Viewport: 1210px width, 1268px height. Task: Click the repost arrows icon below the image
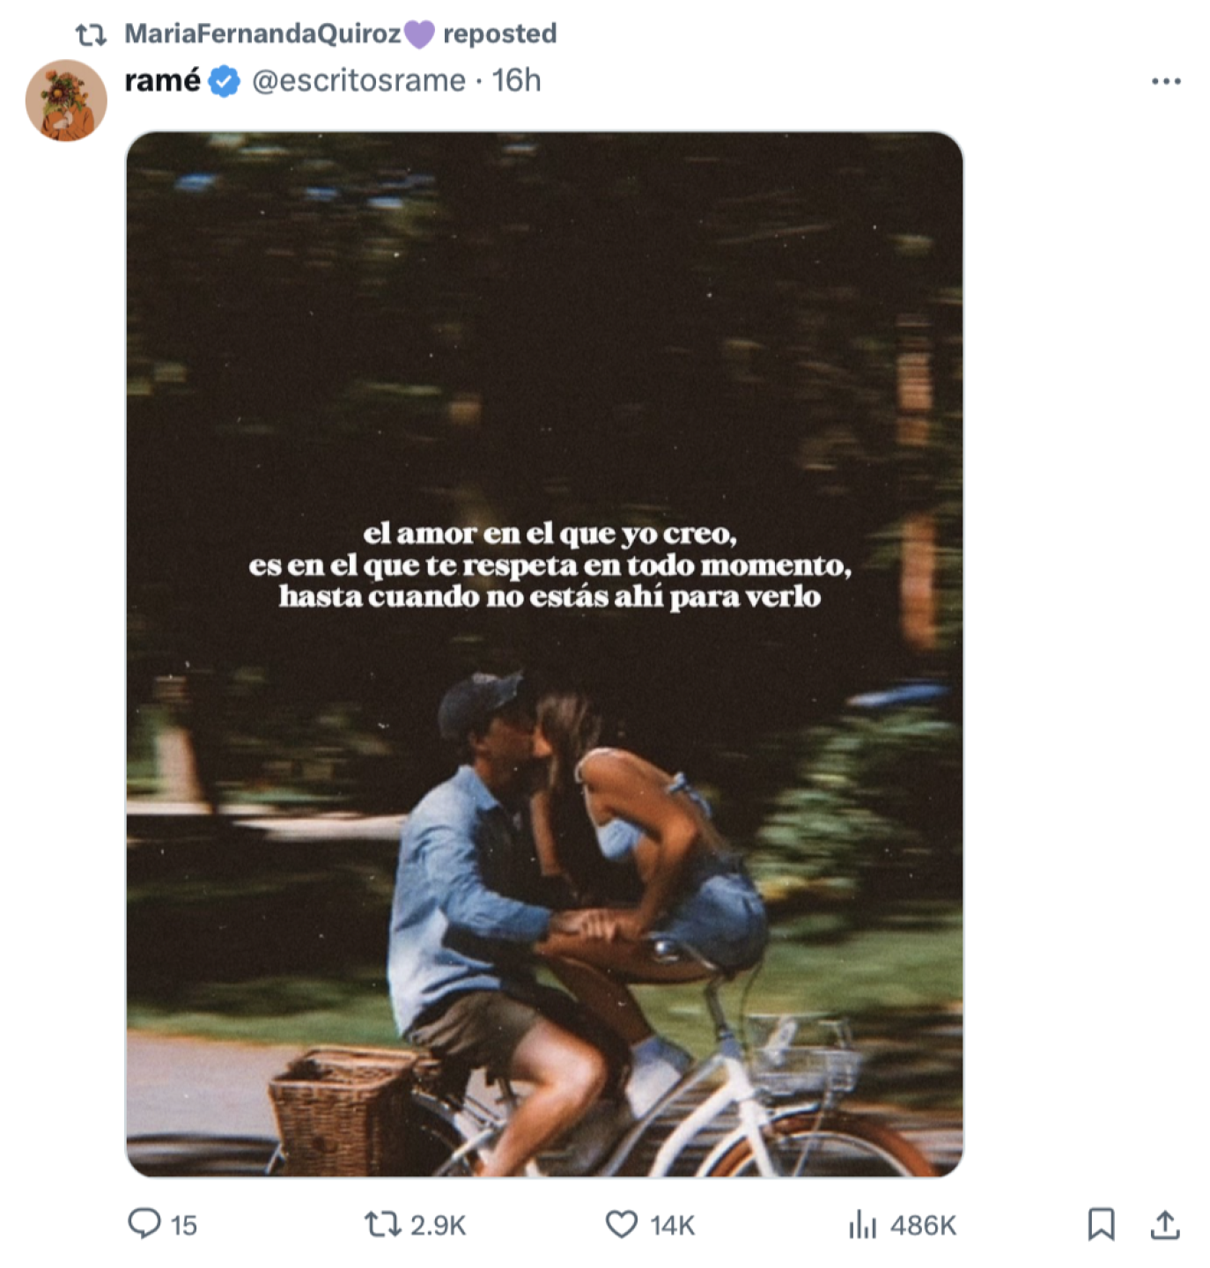coord(382,1224)
